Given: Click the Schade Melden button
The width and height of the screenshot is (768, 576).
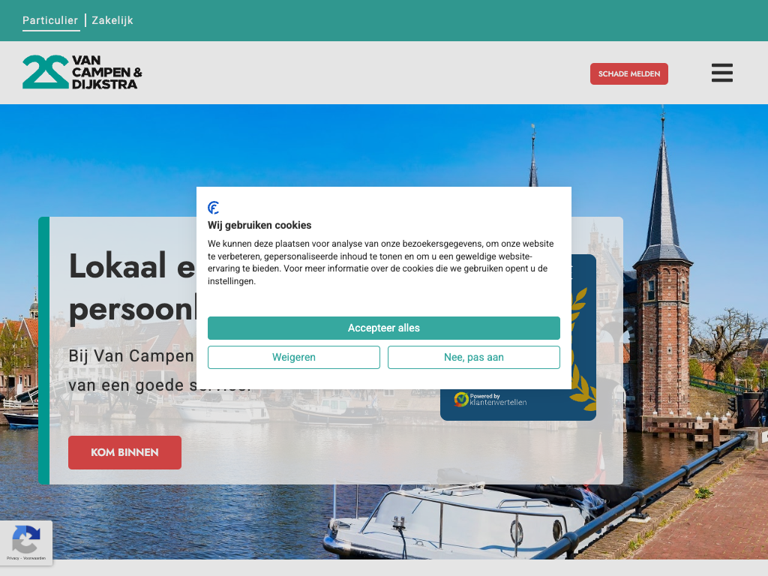Looking at the screenshot, I should pyautogui.click(x=629, y=74).
